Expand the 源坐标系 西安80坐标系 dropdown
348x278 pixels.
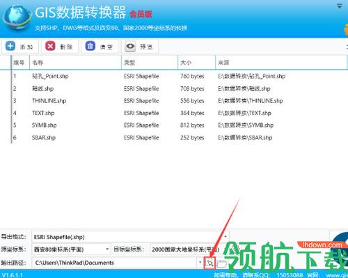[x=107, y=249]
